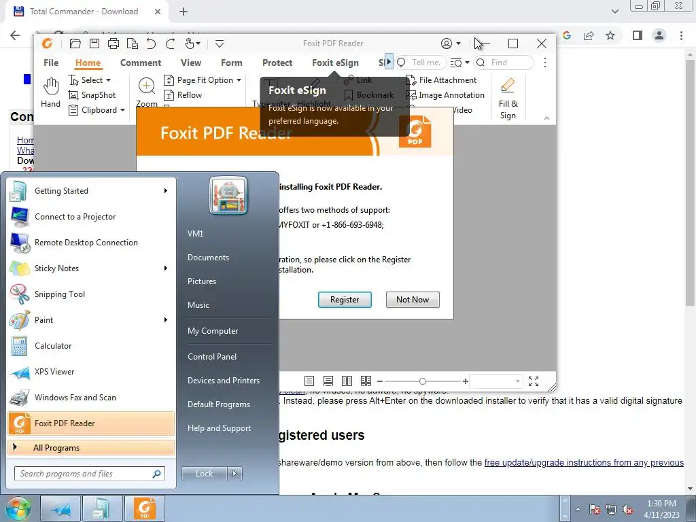Open Foxit PDF Reader from Start menu
Image resolution: width=696 pixels, height=522 pixels.
91,423
